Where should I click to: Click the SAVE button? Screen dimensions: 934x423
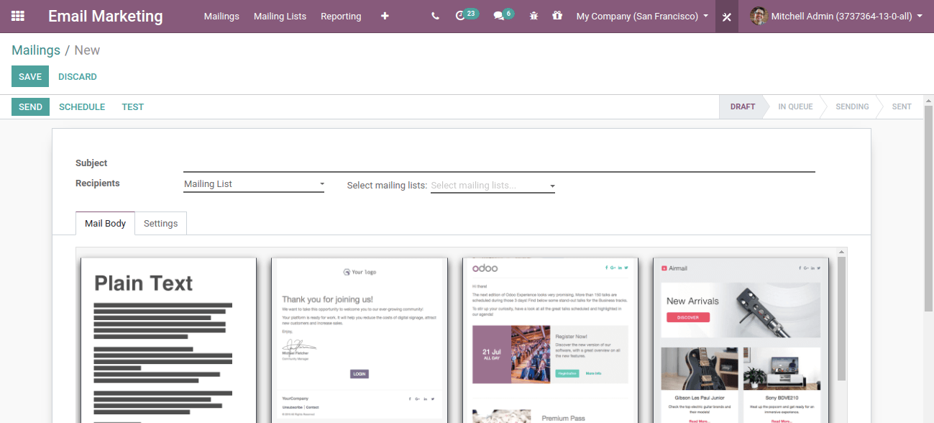point(30,76)
